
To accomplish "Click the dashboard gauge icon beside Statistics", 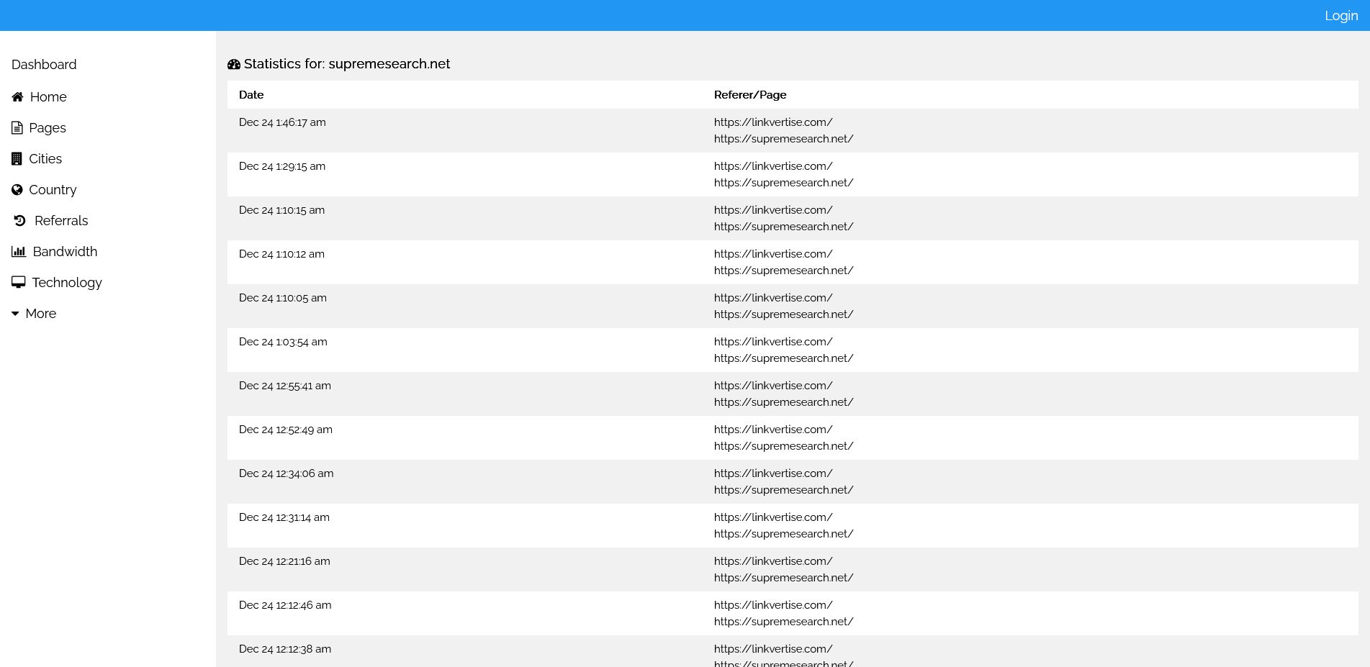I will 234,64.
